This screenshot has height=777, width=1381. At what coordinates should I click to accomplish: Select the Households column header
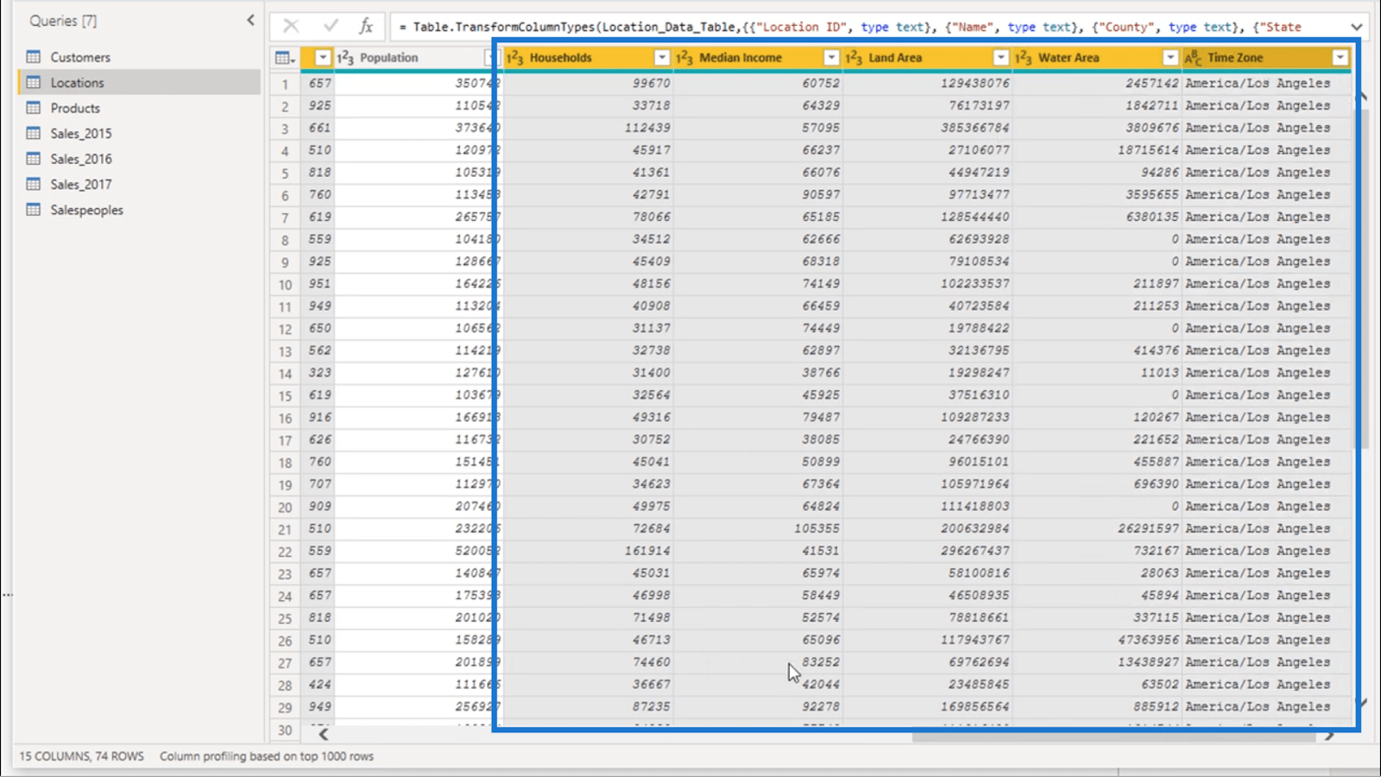pos(587,58)
